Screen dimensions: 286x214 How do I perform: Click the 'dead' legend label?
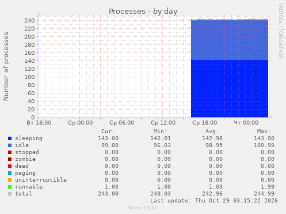[22, 166]
